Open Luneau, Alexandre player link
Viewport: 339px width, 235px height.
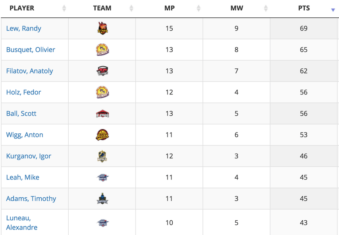click(x=21, y=223)
